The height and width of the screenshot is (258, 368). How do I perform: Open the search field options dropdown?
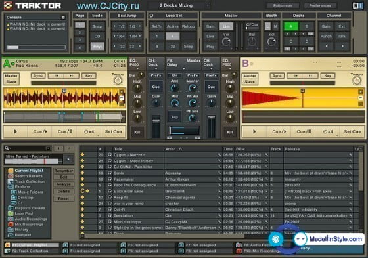[48, 148]
